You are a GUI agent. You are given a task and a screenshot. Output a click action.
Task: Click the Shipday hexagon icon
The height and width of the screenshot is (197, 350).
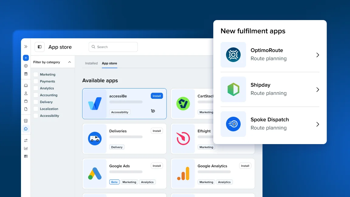[x=233, y=89]
